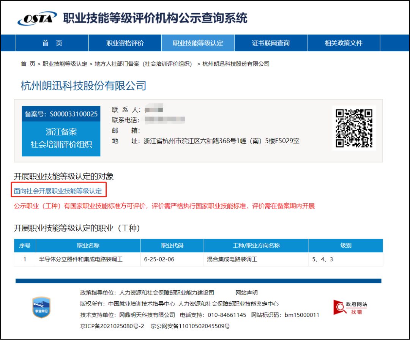The height and width of the screenshot is (340, 410).
Task: Open the 职业资格评价 nav tab
Action: [125, 43]
